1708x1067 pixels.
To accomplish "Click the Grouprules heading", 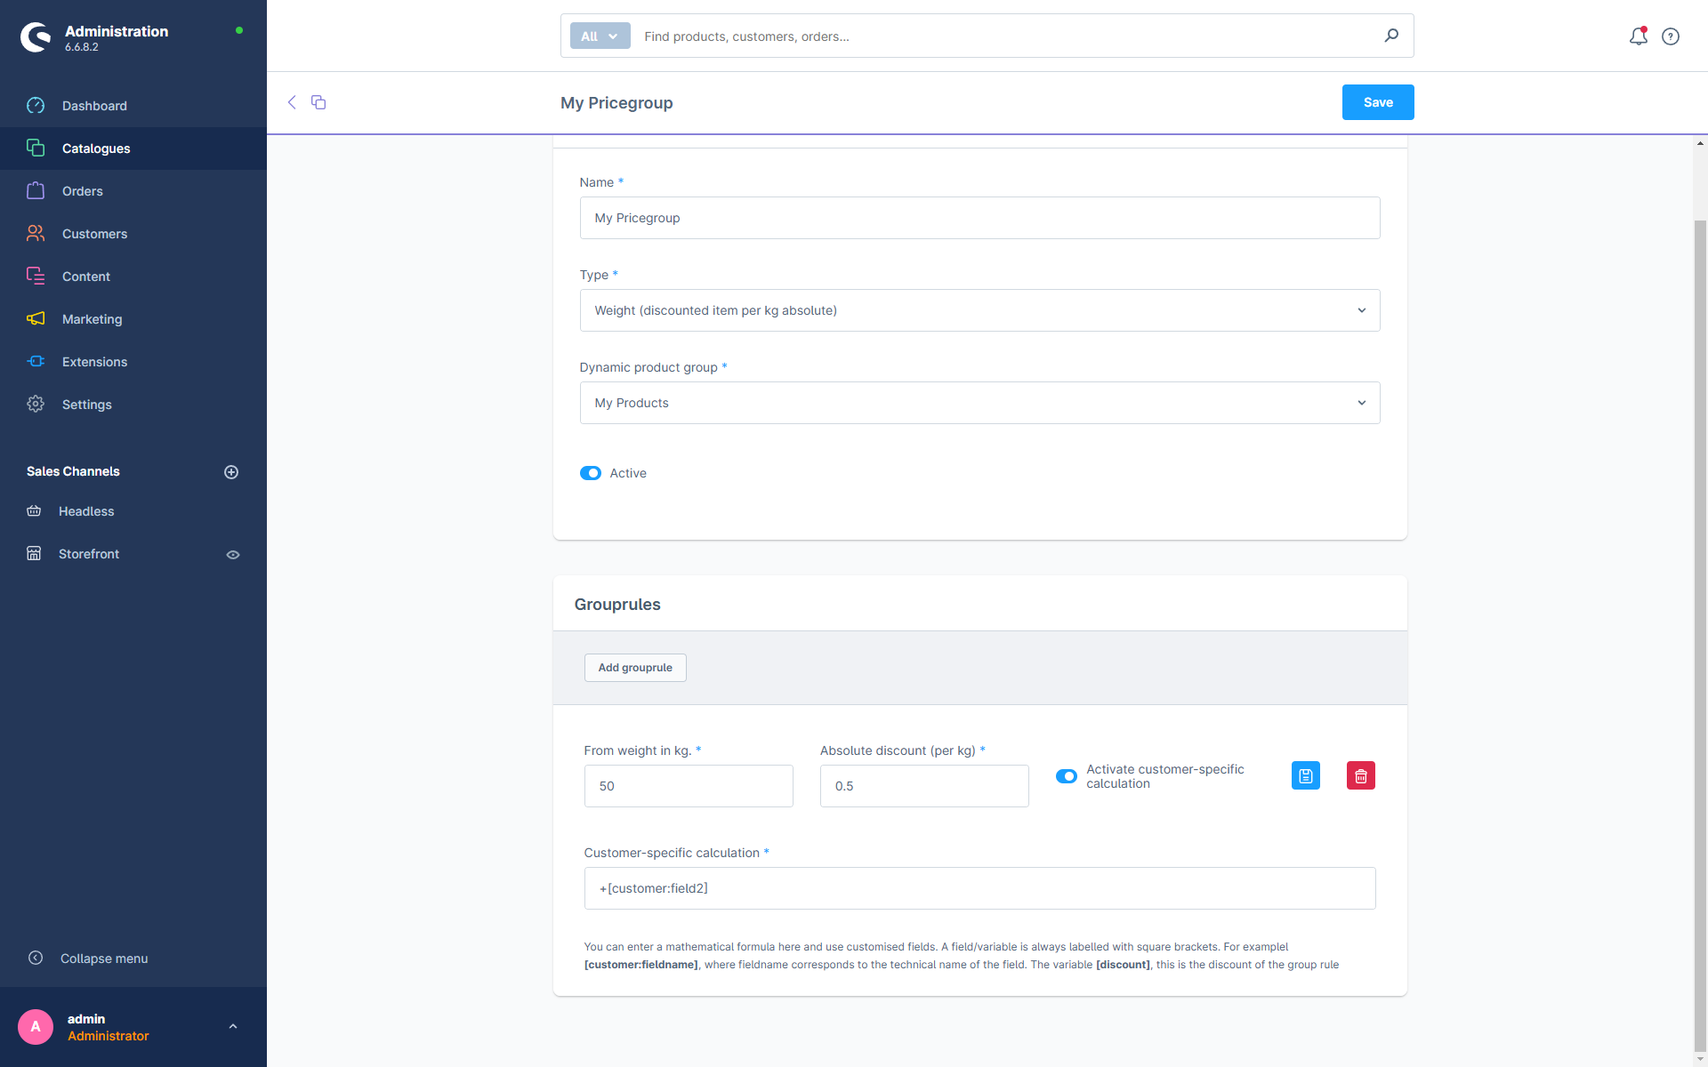I will pos(617,605).
